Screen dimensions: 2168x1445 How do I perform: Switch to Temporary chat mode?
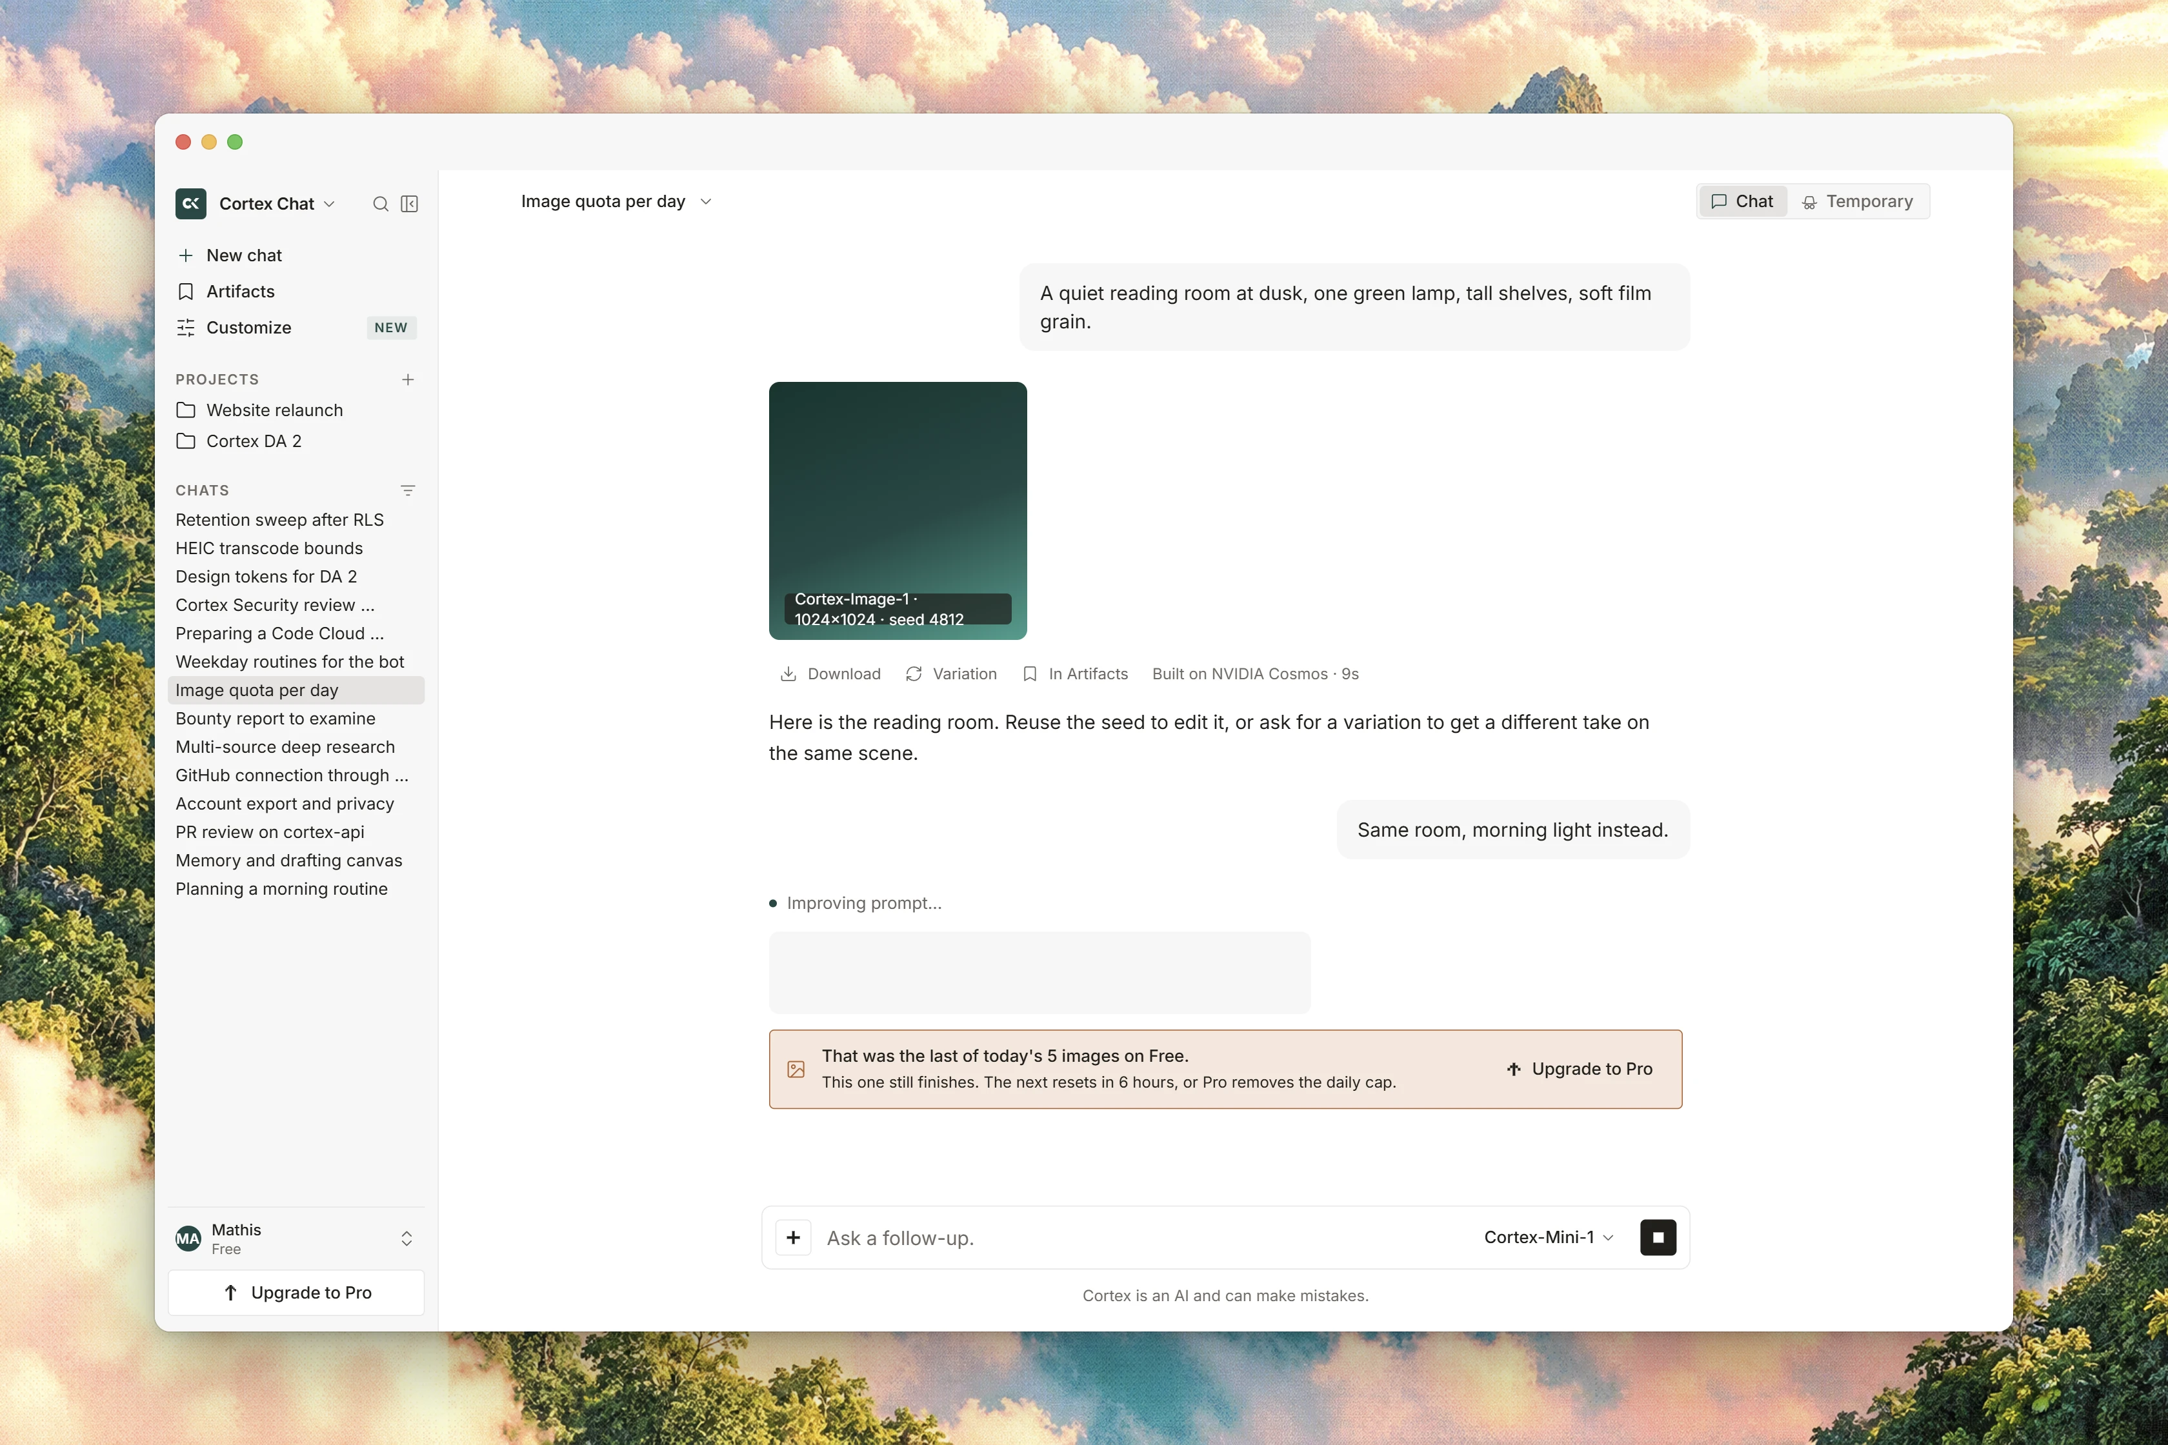tap(1858, 202)
